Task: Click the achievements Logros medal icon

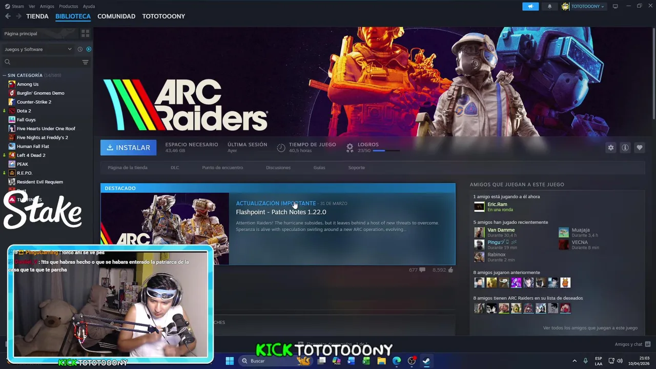Action: 350,148
